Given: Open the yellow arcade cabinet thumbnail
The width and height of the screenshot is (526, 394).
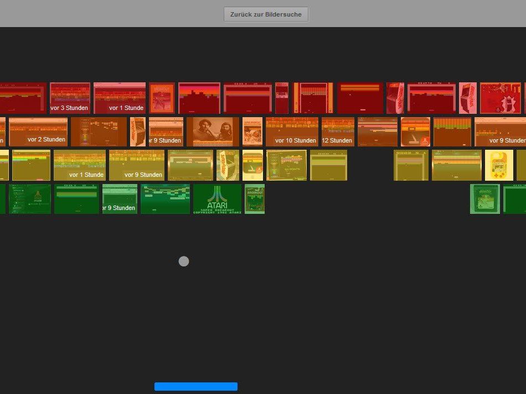Looking at the screenshot, I should click(228, 165).
